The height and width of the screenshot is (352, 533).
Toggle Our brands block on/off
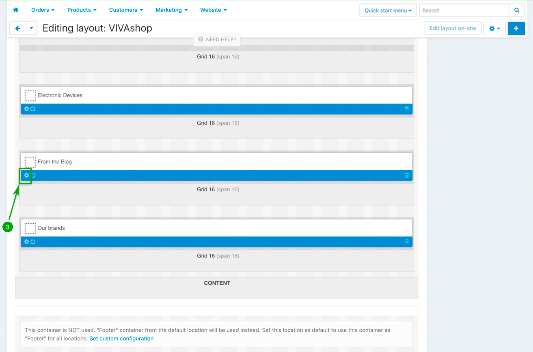[x=33, y=242]
